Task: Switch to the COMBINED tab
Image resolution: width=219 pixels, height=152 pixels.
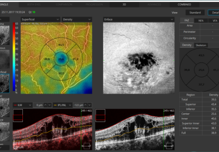Action: 184,5
